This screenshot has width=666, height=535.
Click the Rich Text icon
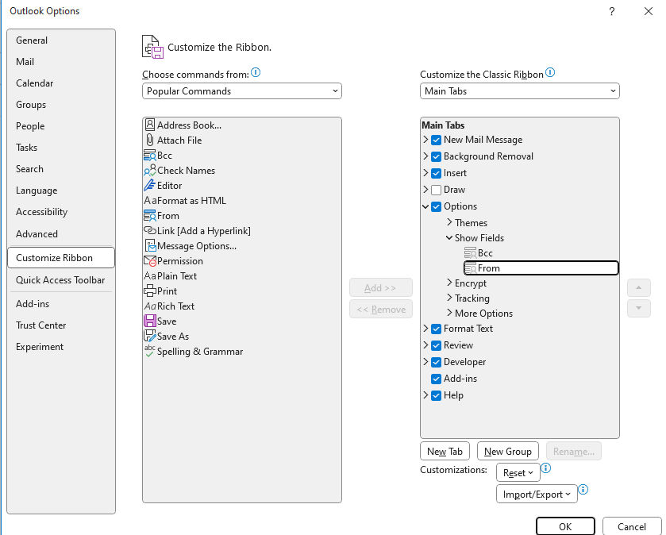pyautogui.click(x=150, y=306)
